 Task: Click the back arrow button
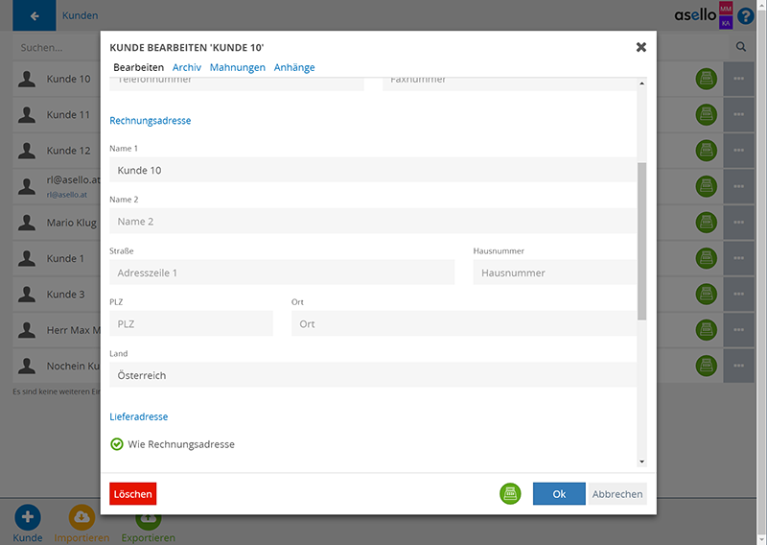35,16
